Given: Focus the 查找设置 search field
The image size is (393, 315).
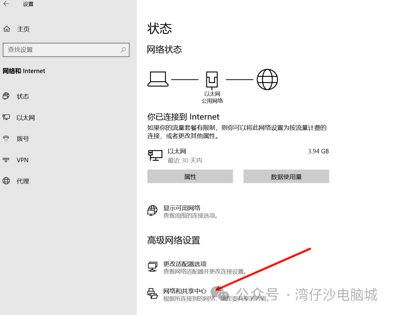Looking at the screenshot, I should click(x=62, y=50).
